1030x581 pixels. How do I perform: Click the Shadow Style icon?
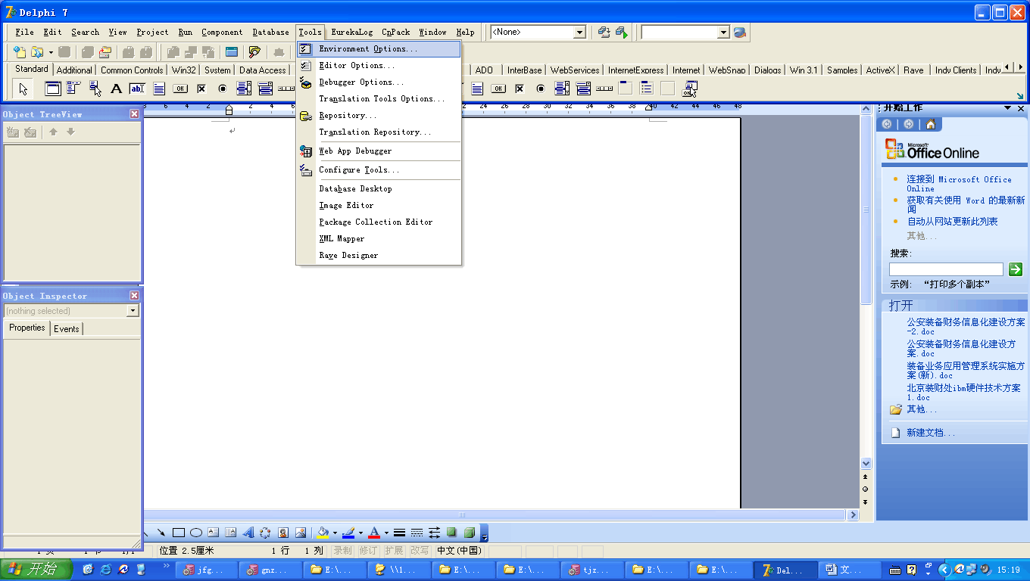(x=452, y=533)
